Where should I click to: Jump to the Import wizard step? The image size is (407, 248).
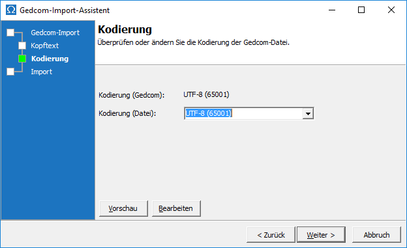42,72
